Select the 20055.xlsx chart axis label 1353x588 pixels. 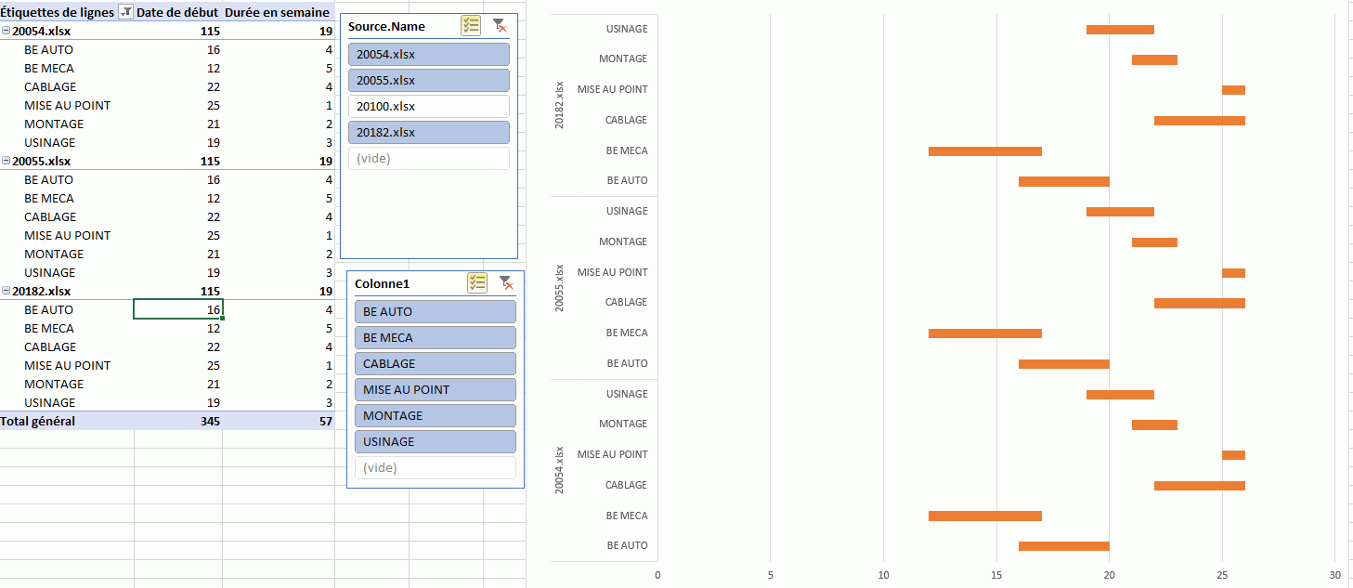(x=559, y=287)
